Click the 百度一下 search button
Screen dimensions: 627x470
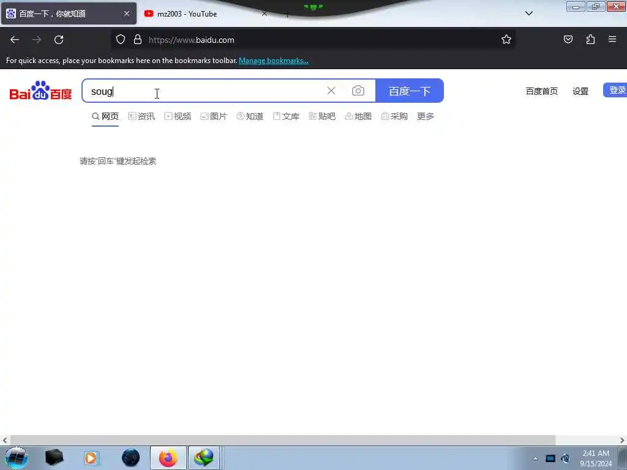tap(410, 91)
